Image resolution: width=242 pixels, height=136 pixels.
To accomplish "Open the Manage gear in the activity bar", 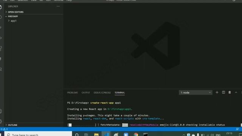I will pos(1,121).
